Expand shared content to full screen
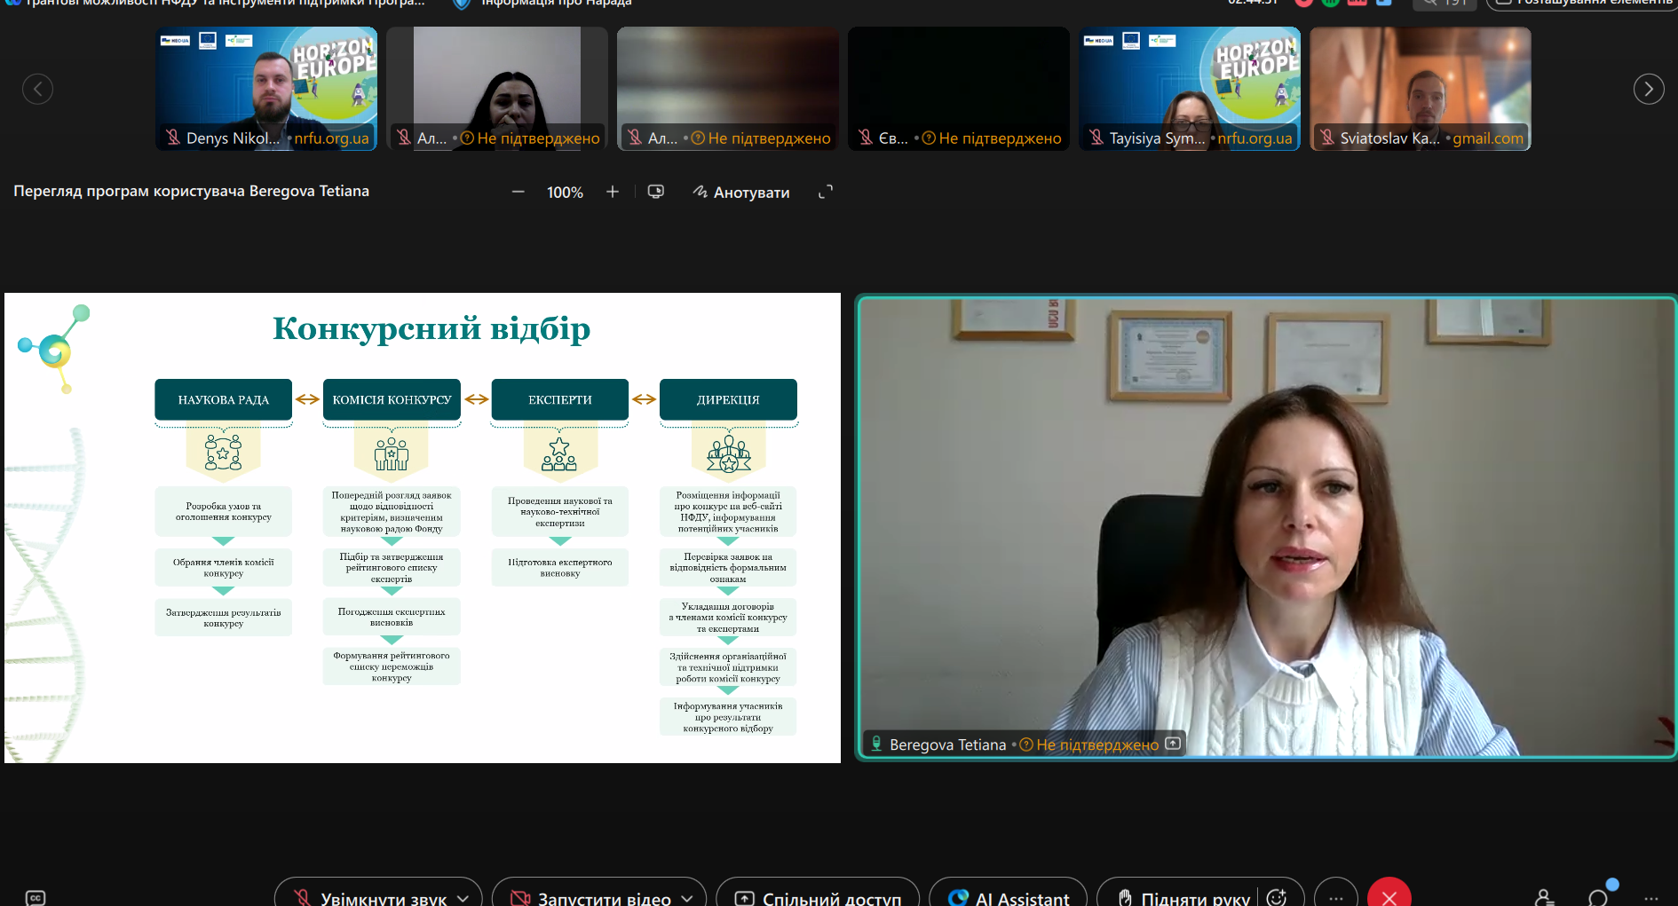The image size is (1678, 906). (x=826, y=192)
